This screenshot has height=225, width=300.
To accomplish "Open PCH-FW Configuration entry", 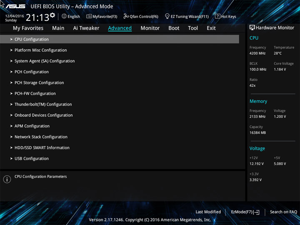I will click(35, 94).
